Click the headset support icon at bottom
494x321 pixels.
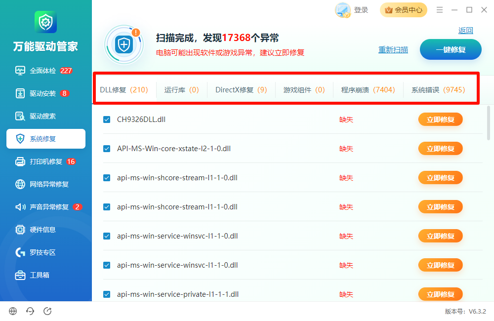[30, 311]
